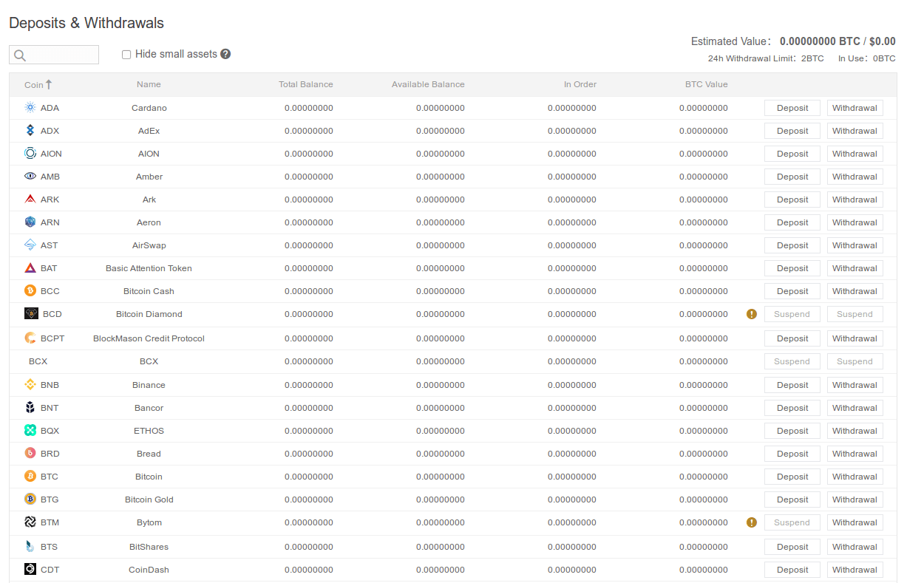The image size is (907, 583).
Task: Click the Amber AMB eye icon
Action: (x=30, y=177)
